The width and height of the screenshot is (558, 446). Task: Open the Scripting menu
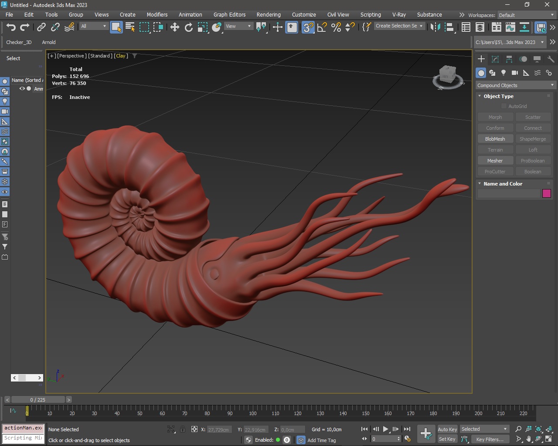(x=371, y=14)
